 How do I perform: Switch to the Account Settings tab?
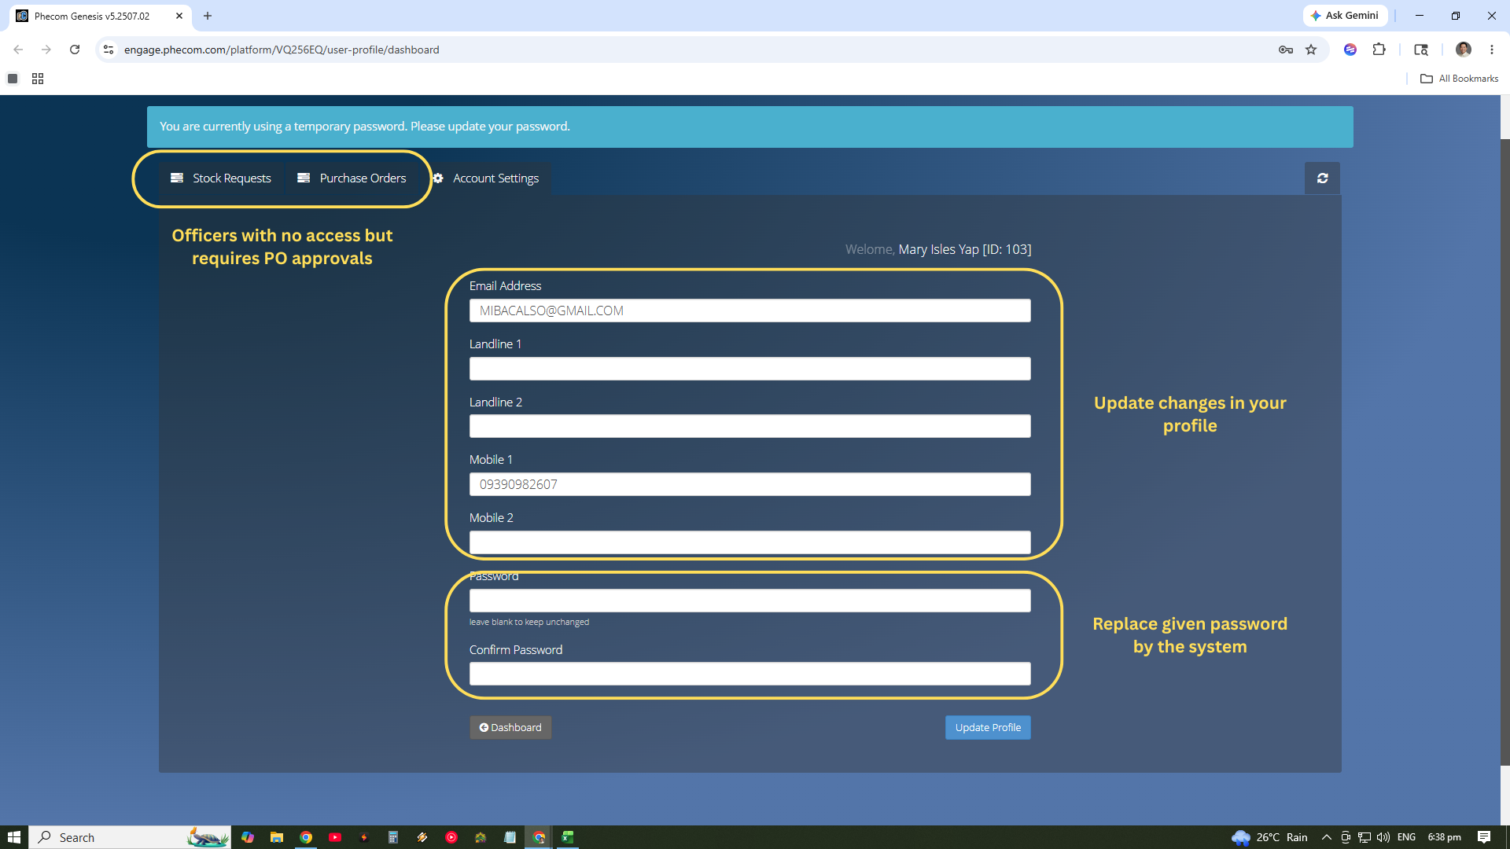(485, 178)
